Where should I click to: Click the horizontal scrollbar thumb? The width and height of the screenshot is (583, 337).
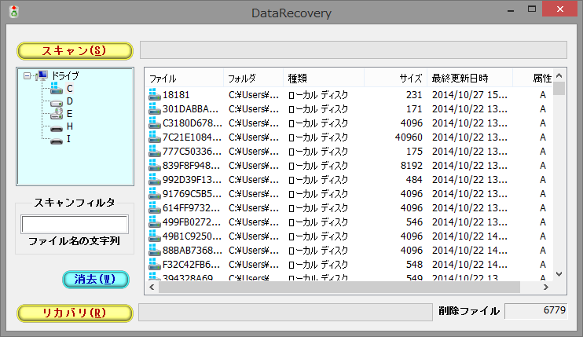(x=339, y=287)
